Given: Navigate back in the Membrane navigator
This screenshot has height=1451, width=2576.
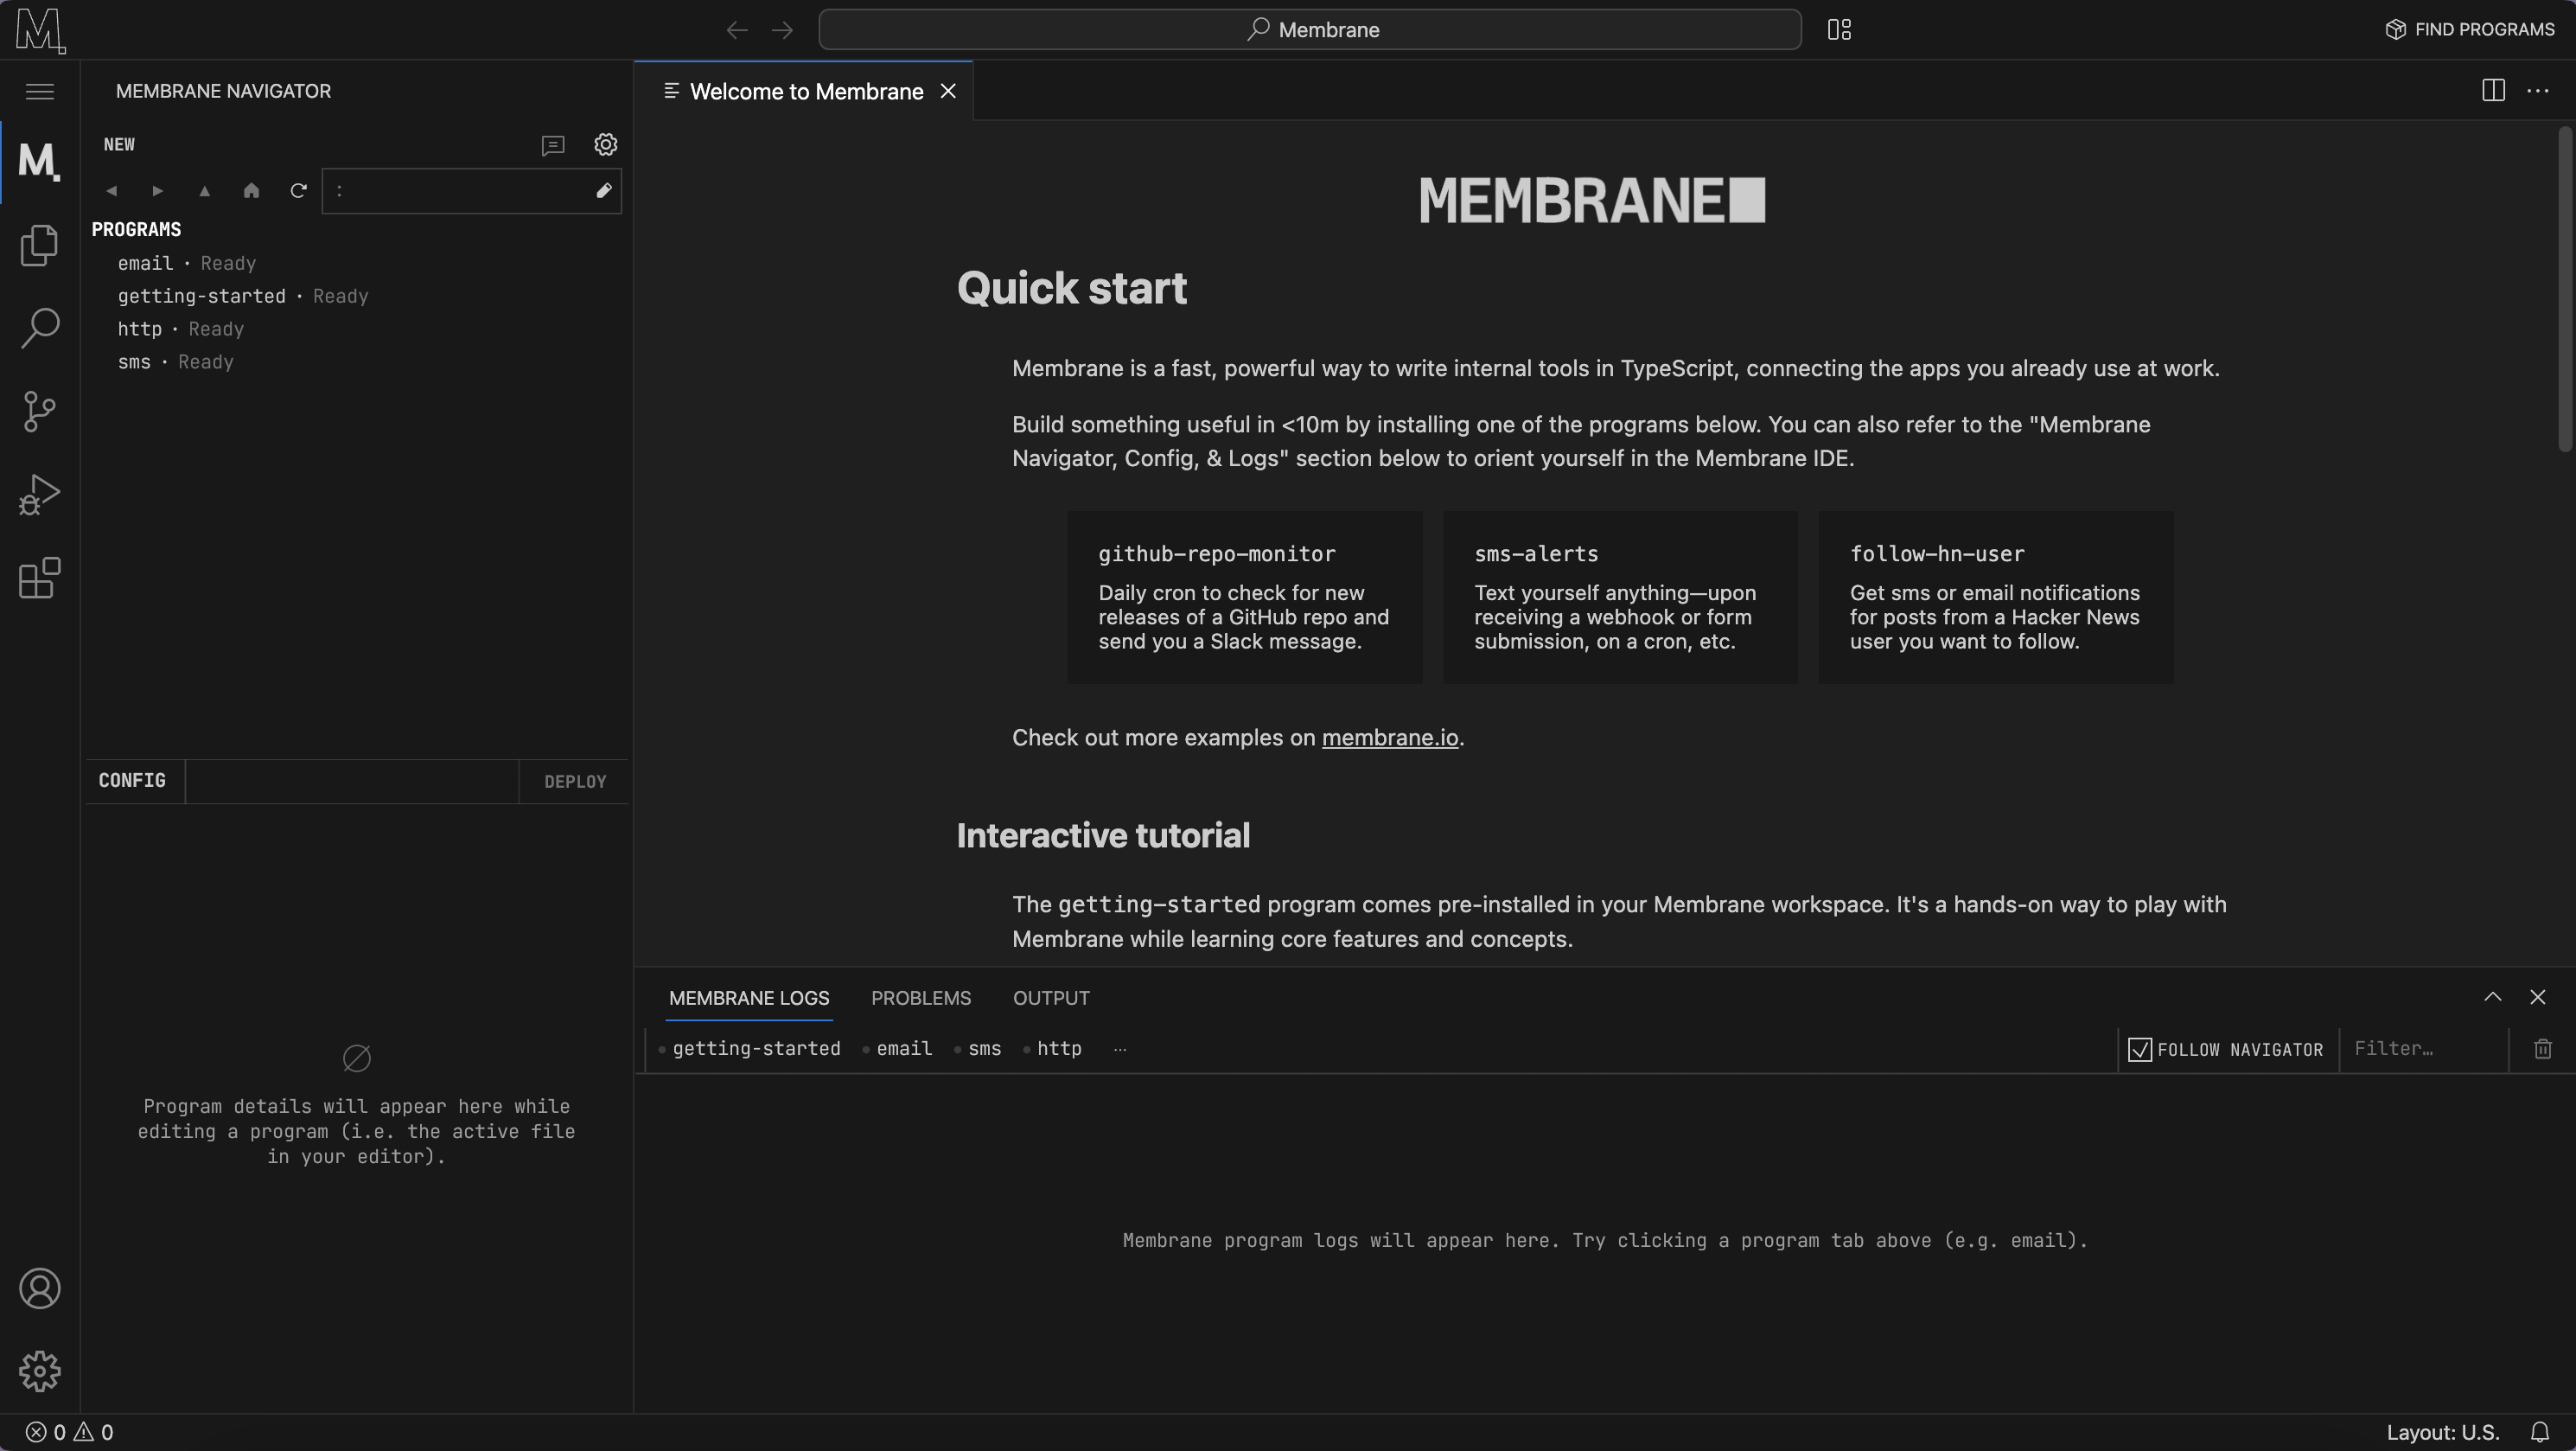Looking at the screenshot, I should (x=111, y=191).
